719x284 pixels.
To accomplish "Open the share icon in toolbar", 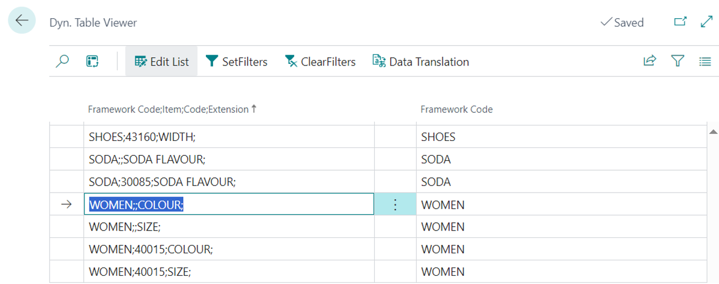I will (649, 61).
